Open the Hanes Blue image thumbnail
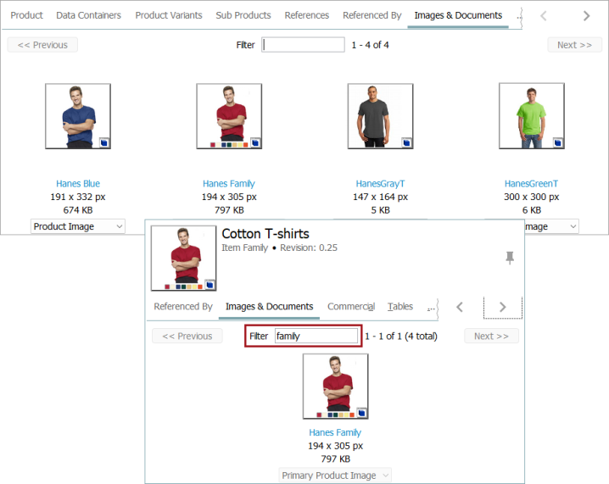This screenshot has width=609, height=484. [x=78, y=116]
